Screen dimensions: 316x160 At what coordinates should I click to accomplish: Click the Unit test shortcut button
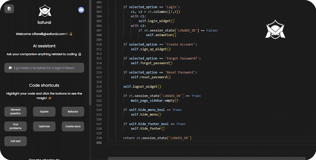tap(15, 141)
